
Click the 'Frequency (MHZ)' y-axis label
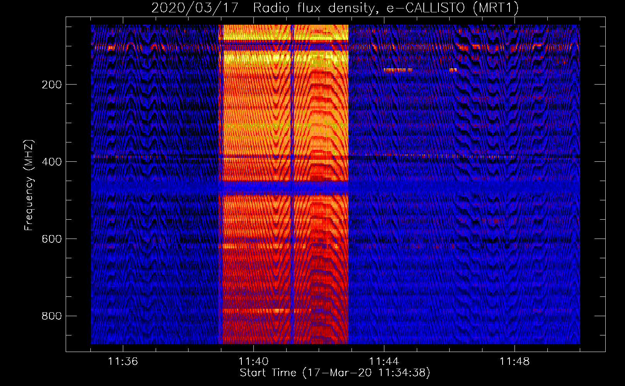29,185
